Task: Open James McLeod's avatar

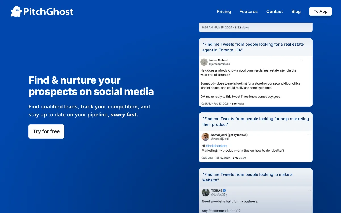Action: pos(204,62)
